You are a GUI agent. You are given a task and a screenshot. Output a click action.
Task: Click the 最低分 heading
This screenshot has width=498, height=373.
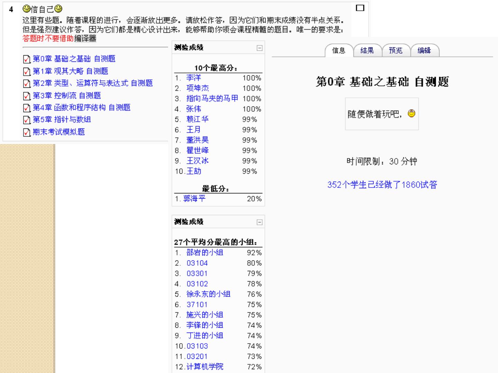215,189
